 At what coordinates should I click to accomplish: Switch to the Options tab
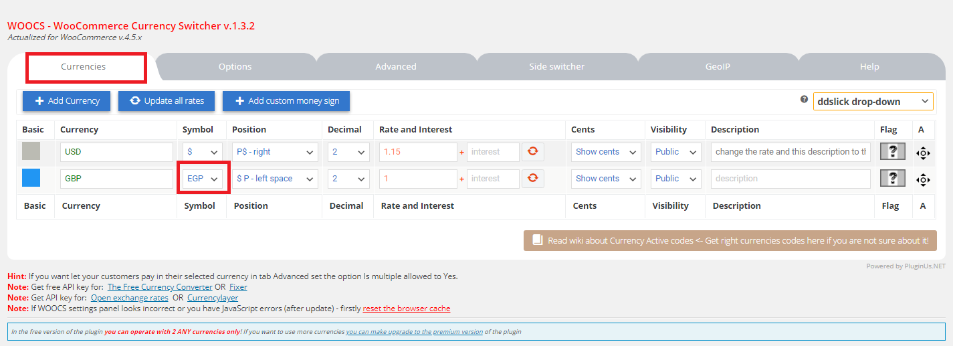(x=235, y=67)
